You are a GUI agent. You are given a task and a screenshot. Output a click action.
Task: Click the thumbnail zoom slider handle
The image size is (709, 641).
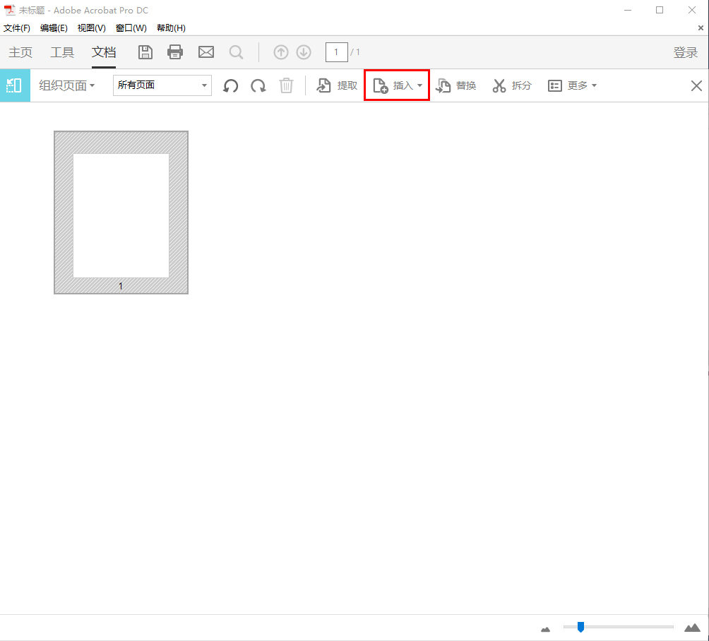click(580, 627)
